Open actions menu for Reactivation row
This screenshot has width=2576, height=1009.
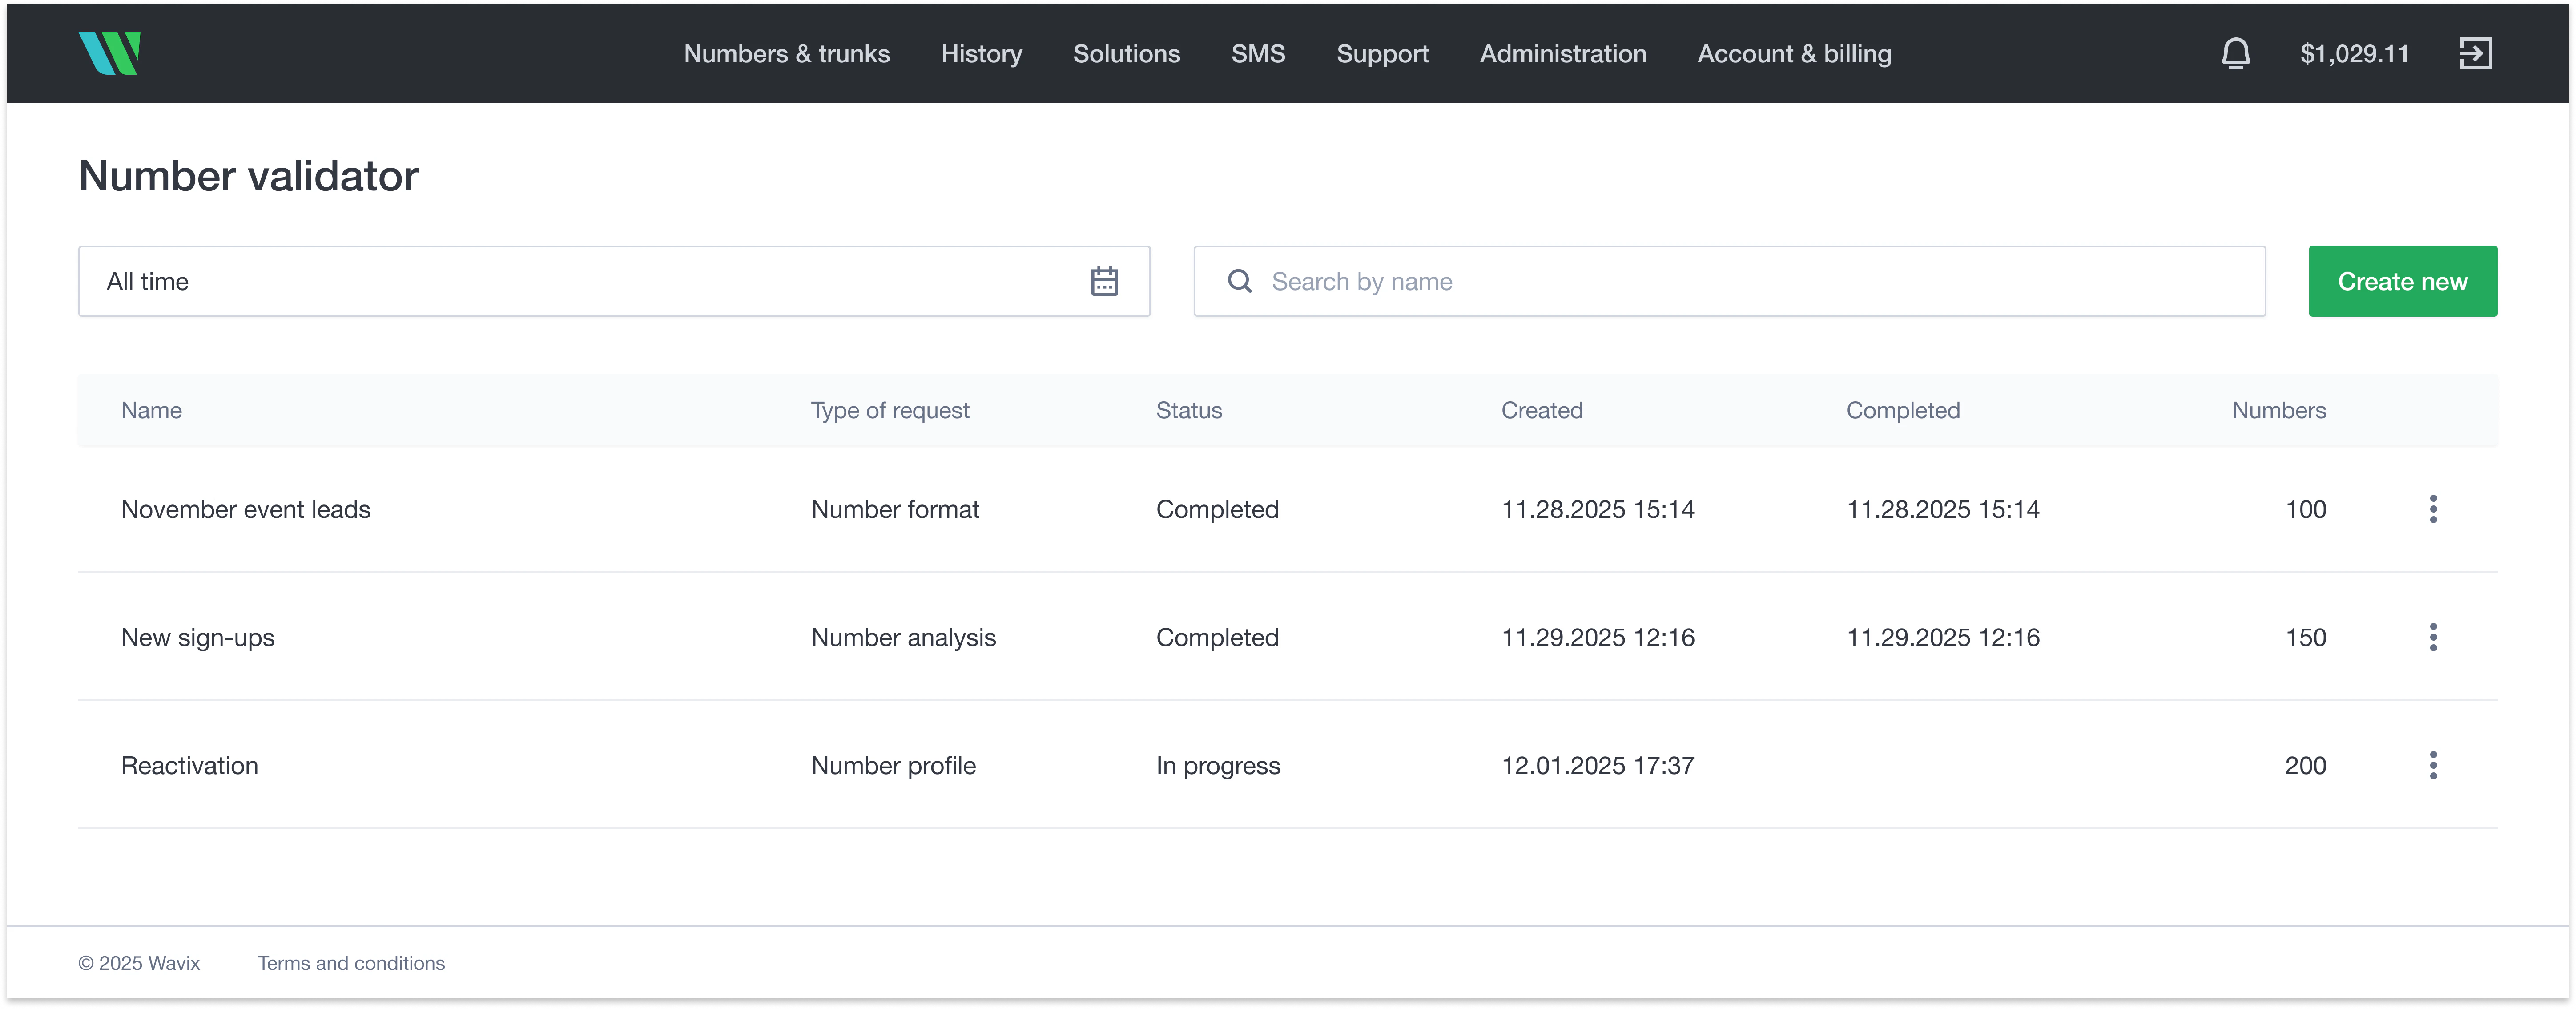pyautogui.click(x=2433, y=765)
